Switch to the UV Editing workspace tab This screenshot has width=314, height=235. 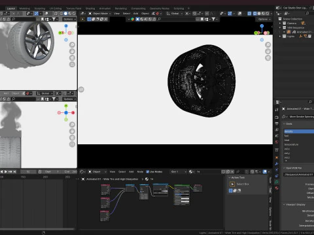[56, 8]
